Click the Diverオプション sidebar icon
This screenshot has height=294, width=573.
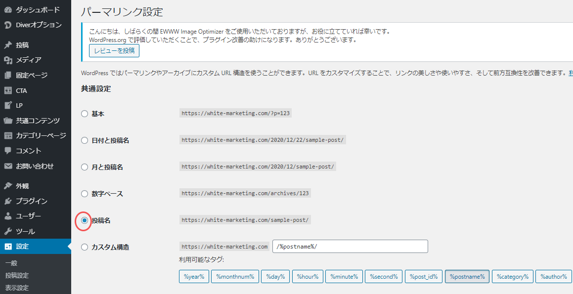[x=8, y=25]
